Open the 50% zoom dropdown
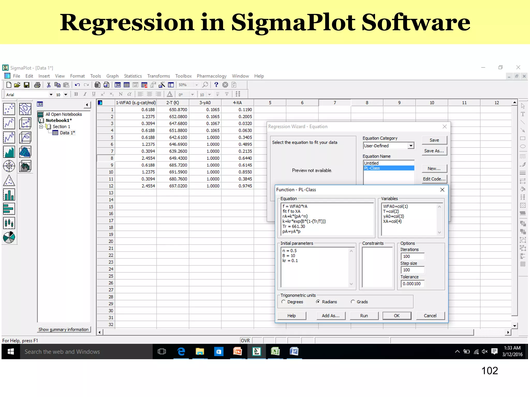The height and width of the screenshot is (397, 530). 197,85
